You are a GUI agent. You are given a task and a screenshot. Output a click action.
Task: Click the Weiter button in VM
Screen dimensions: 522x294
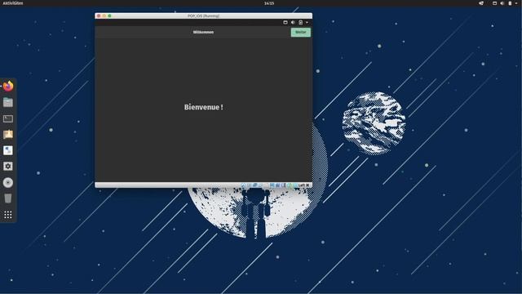301,32
